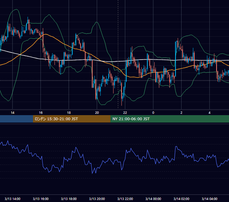The width and height of the screenshot is (229, 202).
Task: Click the 3/14 02:00 time label
Action: coord(182,199)
